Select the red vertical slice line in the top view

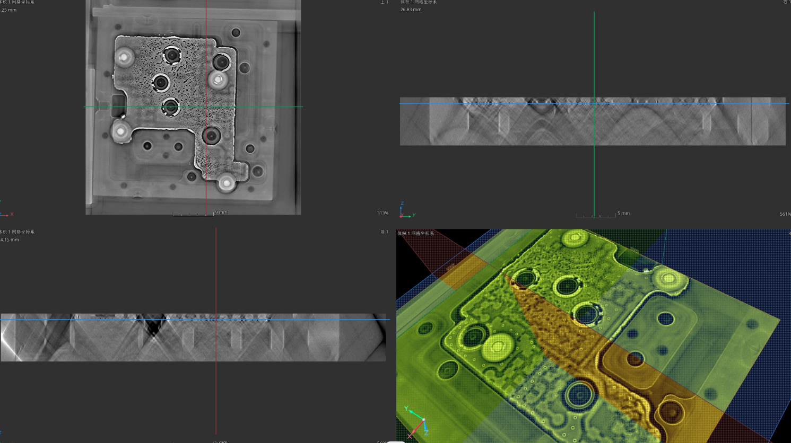pyautogui.click(x=206, y=107)
